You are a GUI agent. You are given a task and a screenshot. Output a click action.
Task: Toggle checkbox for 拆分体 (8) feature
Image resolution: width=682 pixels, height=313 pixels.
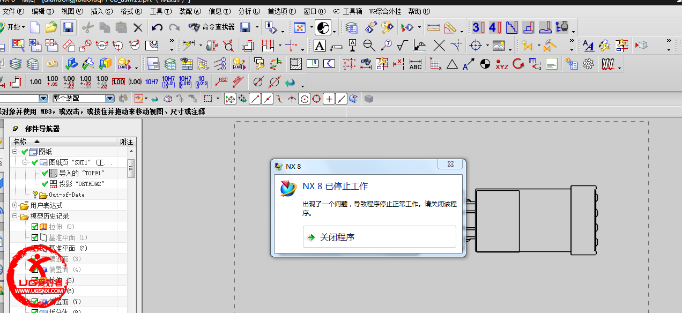(35, 311)
